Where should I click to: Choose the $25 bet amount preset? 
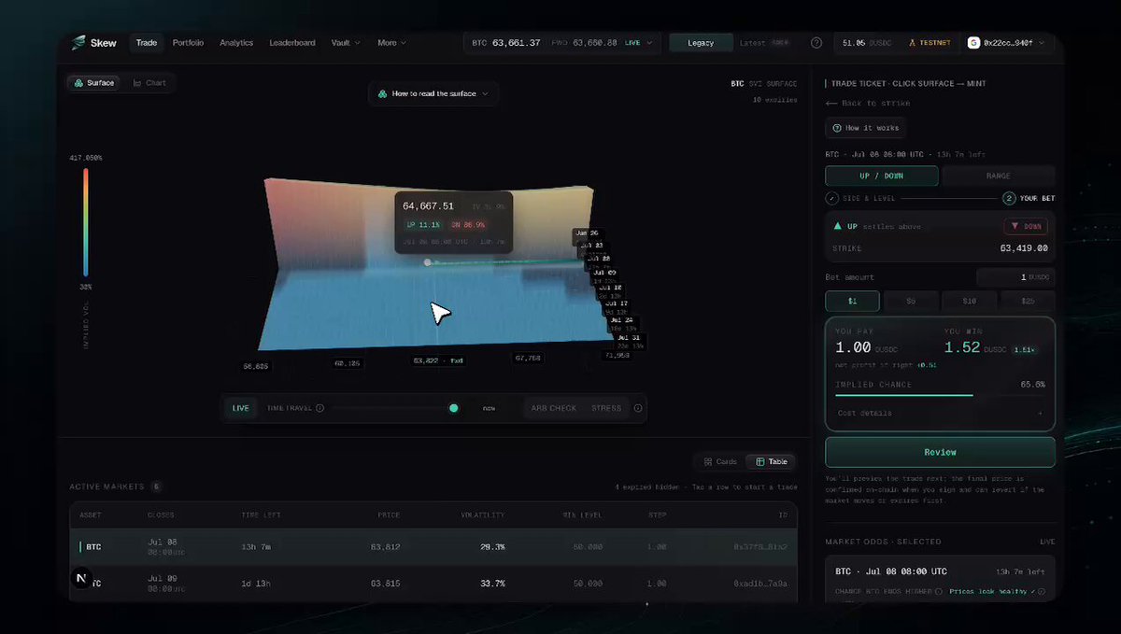tap(1028, 301)
